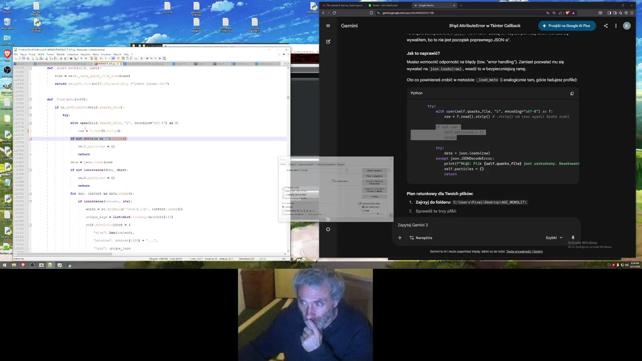
Task: Click Znajdź następny in Find dialog
Action: pos(375,170)
